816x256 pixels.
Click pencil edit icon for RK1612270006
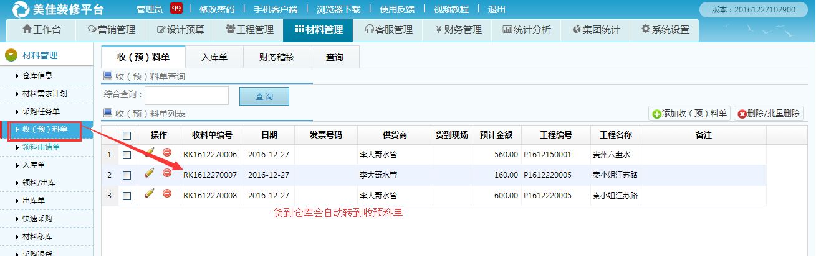click(x=149, y=153)
